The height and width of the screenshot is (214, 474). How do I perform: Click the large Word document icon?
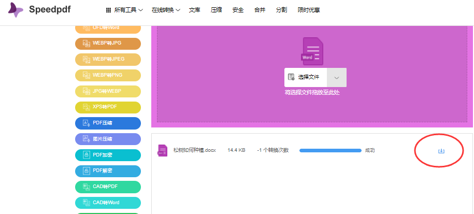click(312, 51)
